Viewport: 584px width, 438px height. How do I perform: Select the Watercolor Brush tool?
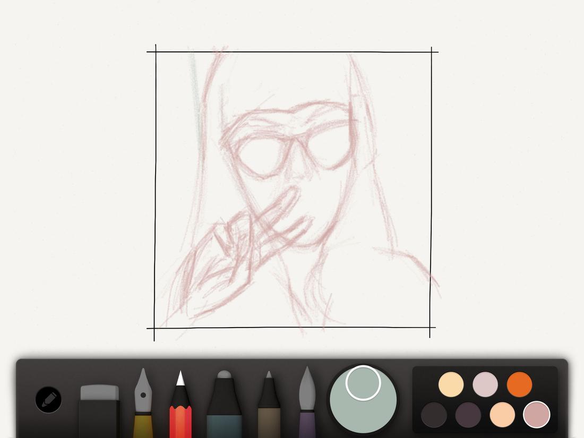coord(308,403)
